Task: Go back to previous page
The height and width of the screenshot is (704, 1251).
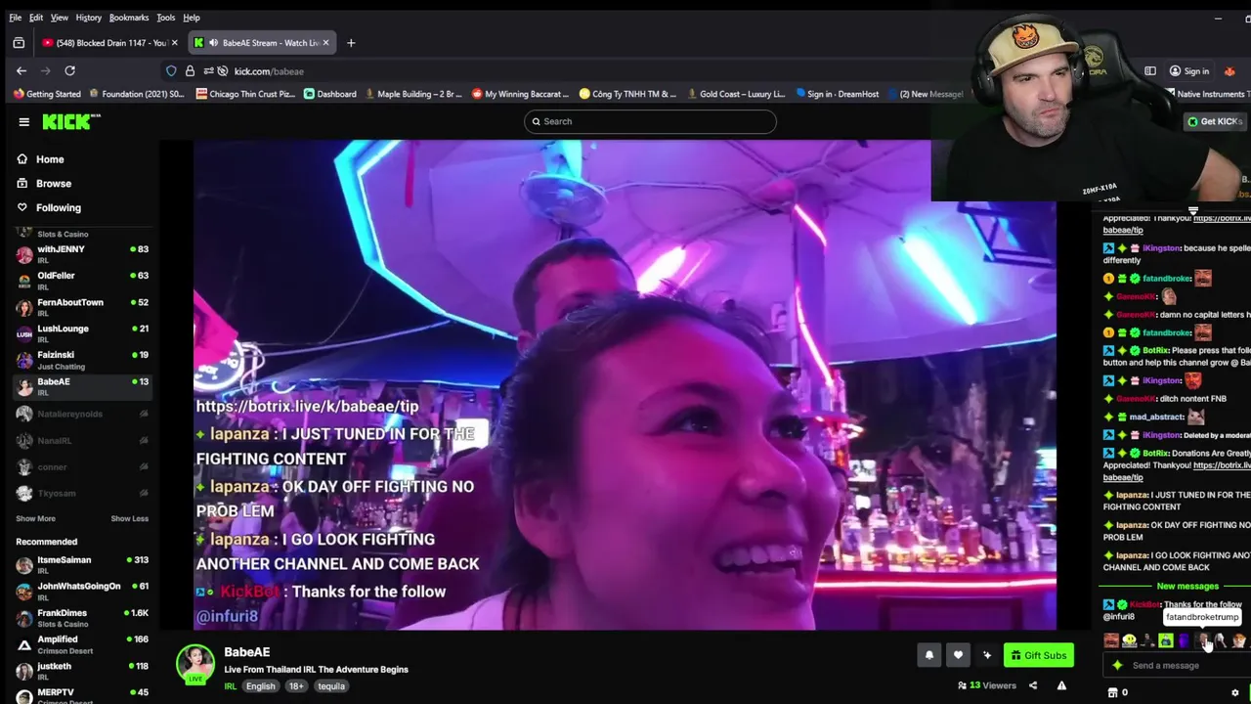Action: 22,70
